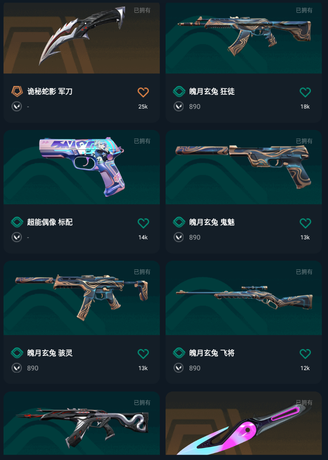This screenshot has height=460, width=328.
Task: Click Valorant points icon under 诡秘蛇影 军刀
Action: coord(17,106)
